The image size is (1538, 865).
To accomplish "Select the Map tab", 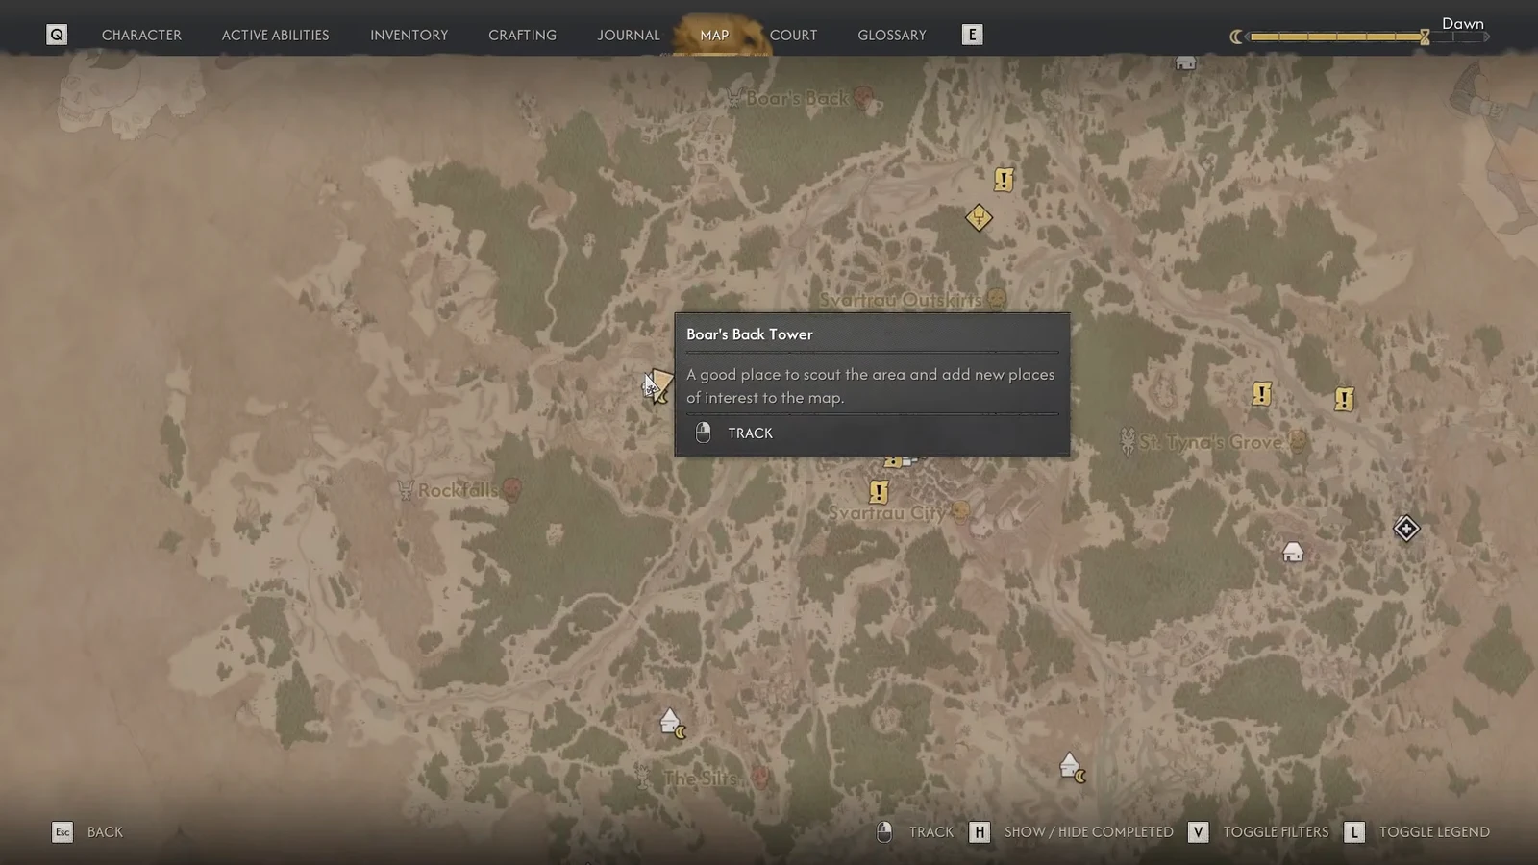I will pos(714,35).
